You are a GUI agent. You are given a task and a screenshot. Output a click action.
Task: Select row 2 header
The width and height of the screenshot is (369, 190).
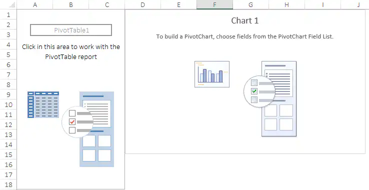8,24
